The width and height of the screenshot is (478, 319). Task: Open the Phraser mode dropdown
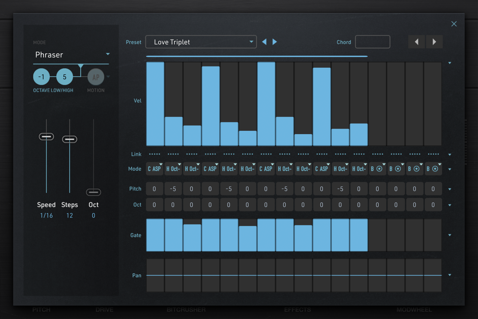tap(71, 55)
